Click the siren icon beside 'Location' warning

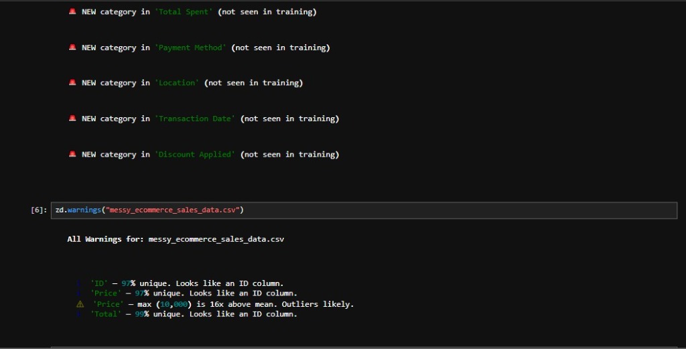[72, 82]
